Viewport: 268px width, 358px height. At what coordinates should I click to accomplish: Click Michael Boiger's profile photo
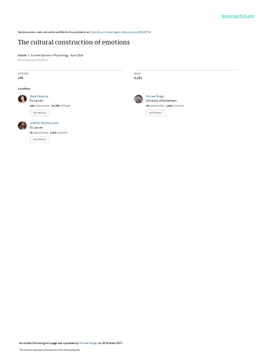click(138, 99)
